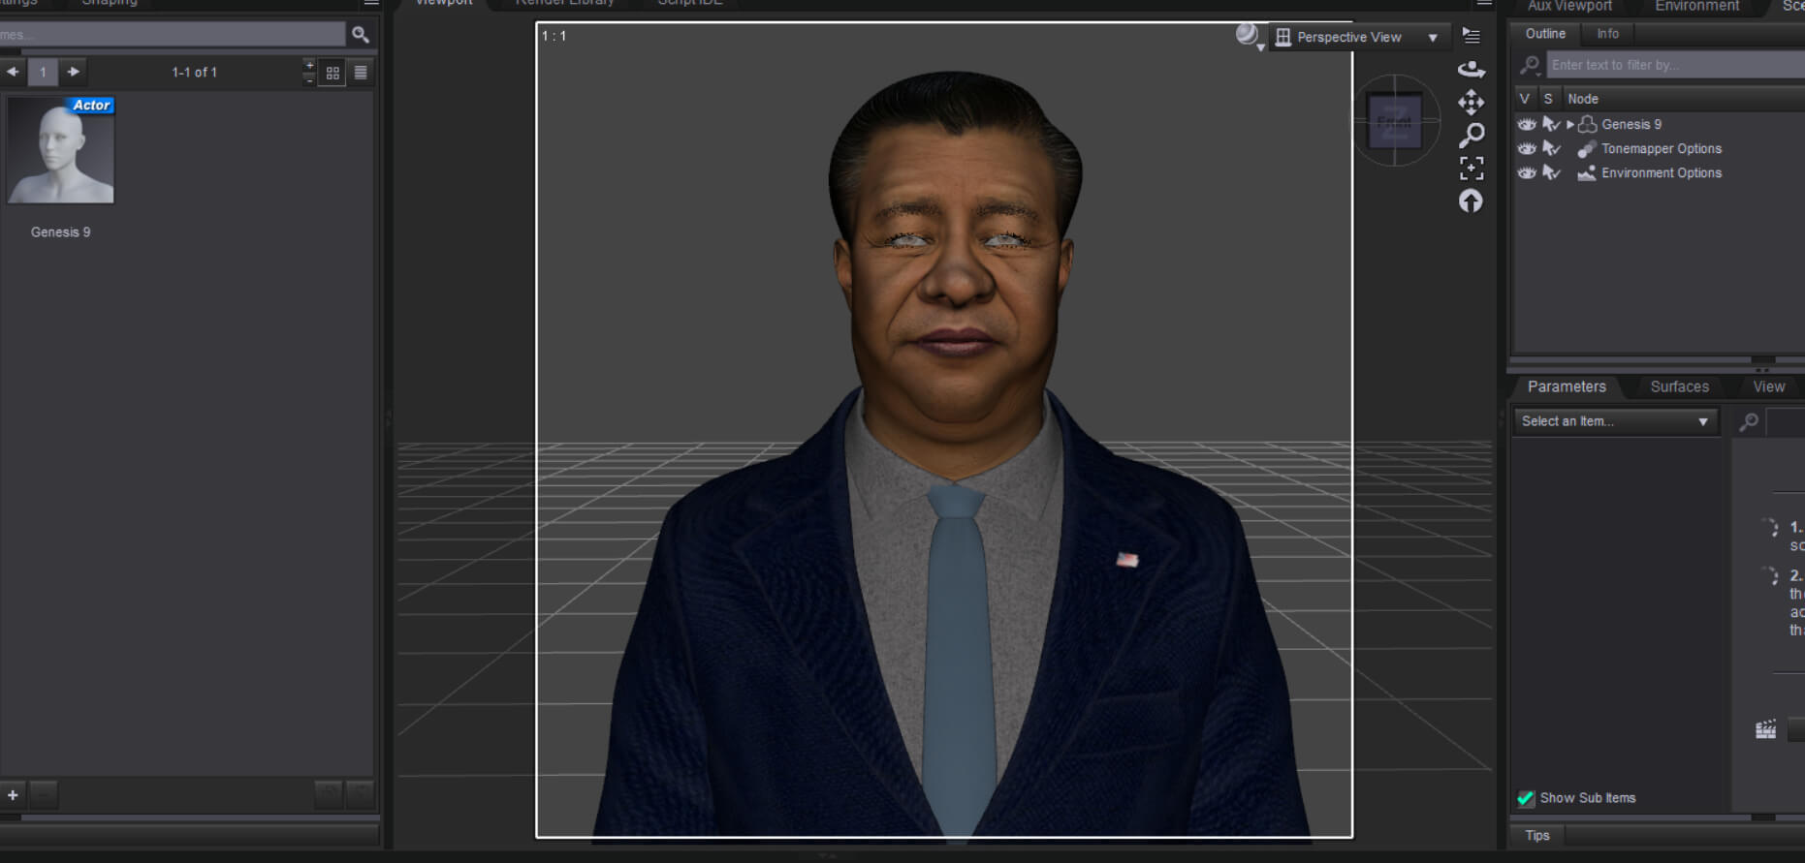
Task: Toggle selectability arrow for Tonemapper Options
Action: pyautogui.click(x=1551, y=148)
